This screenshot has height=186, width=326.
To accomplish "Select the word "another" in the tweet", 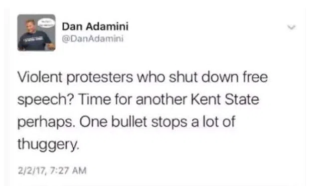I will (162, 99).
